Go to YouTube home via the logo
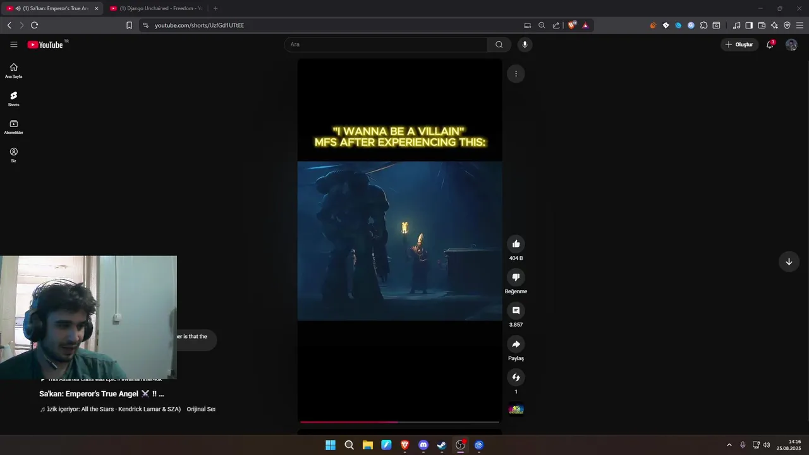 point(46,45)
